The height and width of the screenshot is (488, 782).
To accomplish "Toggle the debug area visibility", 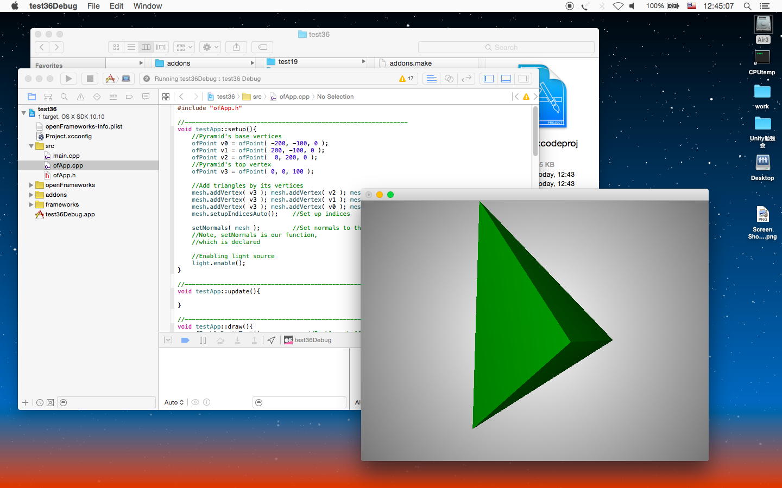I will pos(506,79).
